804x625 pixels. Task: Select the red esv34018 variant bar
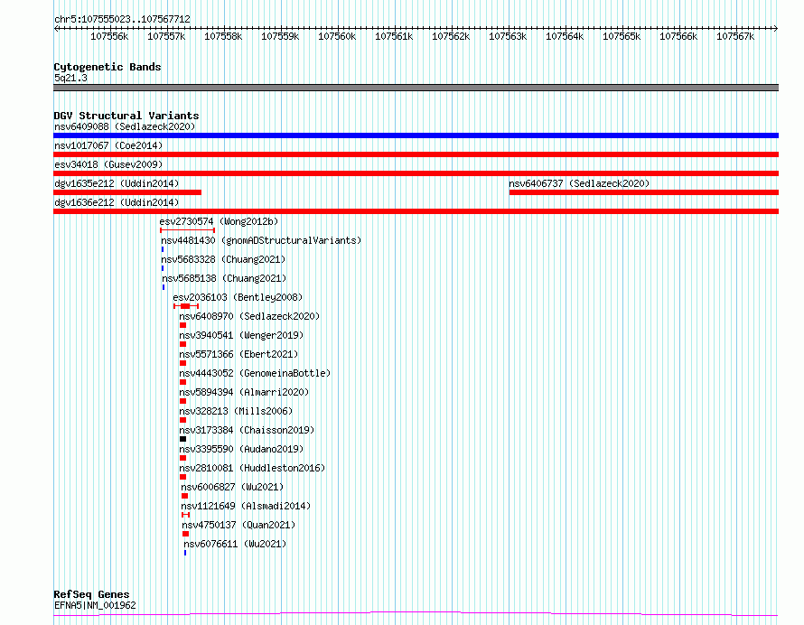pos(416,173)
